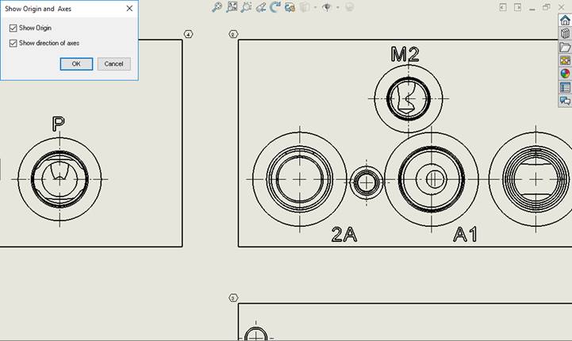Viewport: 572px width, 341px height.
Task: Click hexagon balloon number 3
Action: coord(233,298)
